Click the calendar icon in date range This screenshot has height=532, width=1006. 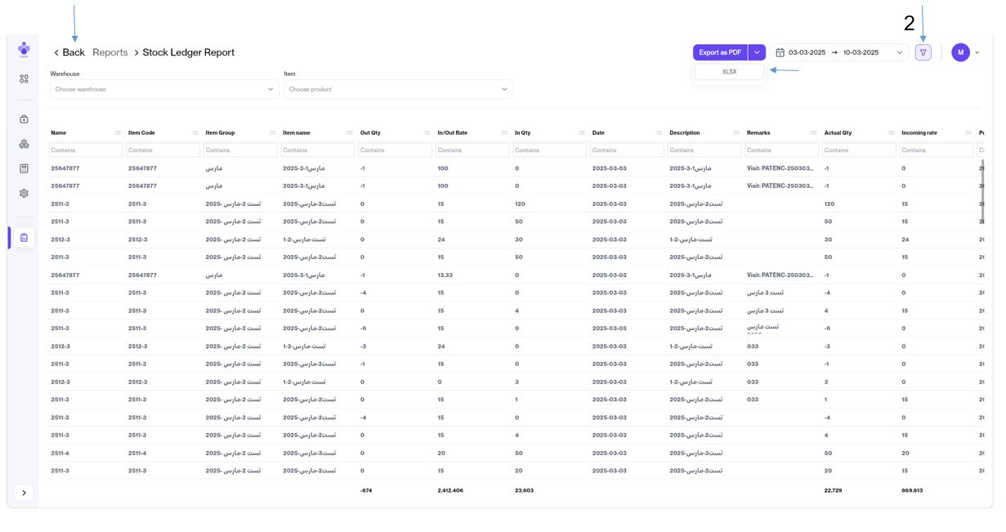[x=780, y=52]
